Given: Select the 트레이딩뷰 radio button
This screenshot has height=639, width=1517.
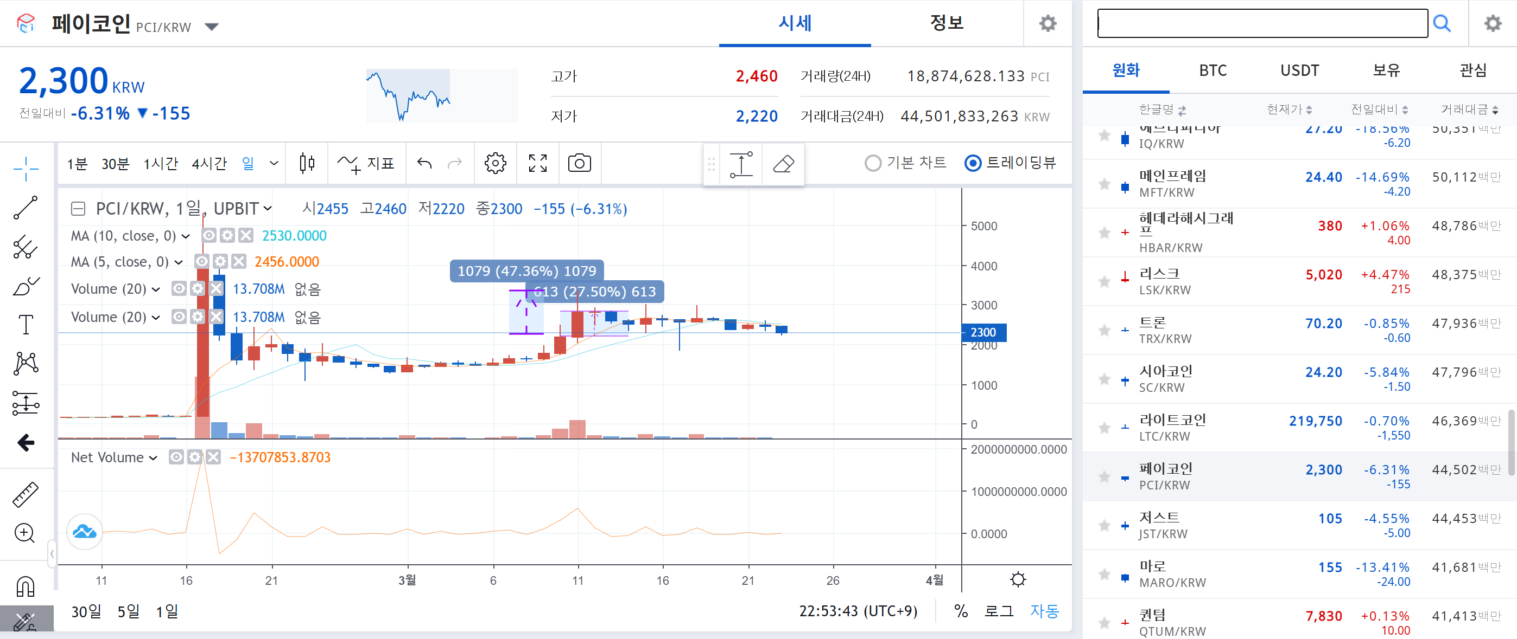Looking at the screenshot, I should tap(973, 163).
